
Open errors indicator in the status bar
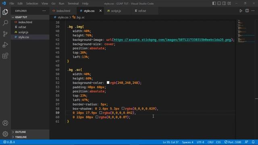tap(6, 142)
